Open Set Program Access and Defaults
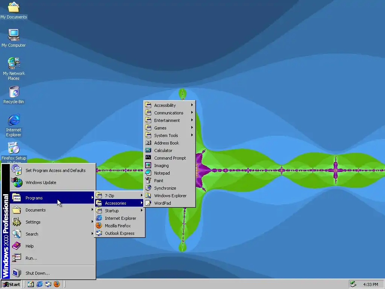Screen dimensions: 385x289 [x=53, y=170]
